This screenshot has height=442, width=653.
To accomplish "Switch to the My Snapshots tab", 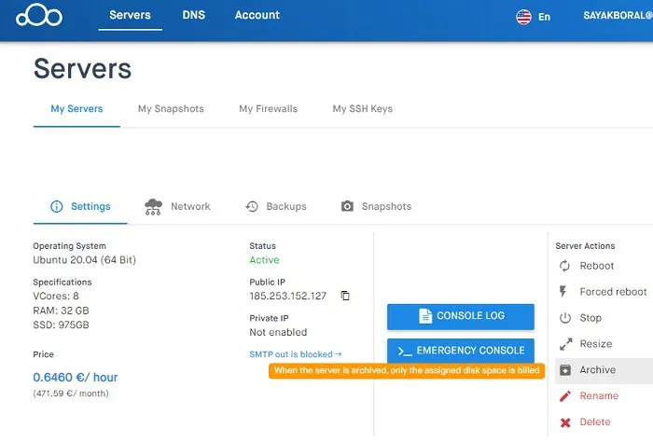I will pyautogui.click(x=171, y=108).
